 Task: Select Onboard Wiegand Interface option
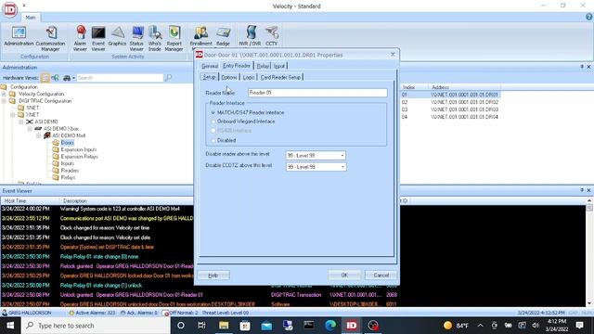(x=213, y=122)
